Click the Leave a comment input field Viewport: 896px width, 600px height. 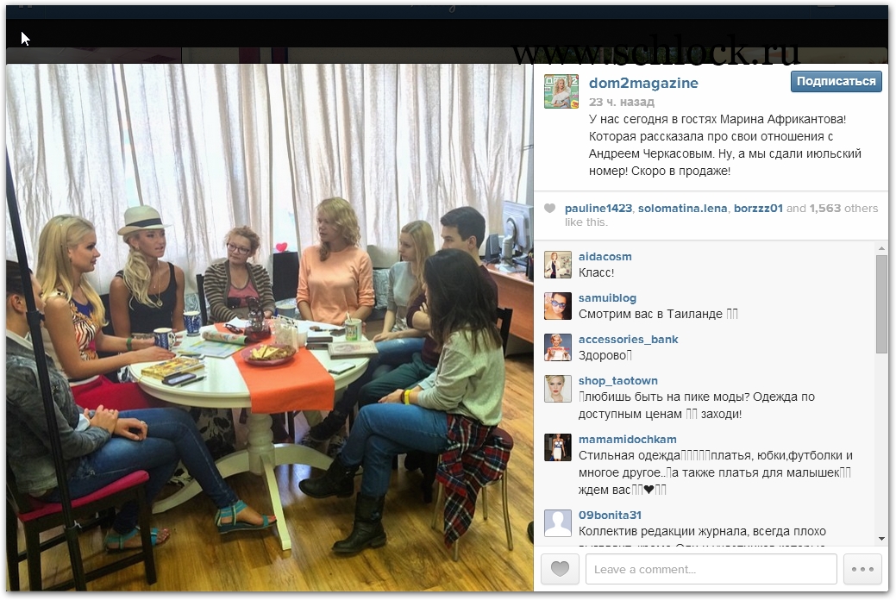711,569
